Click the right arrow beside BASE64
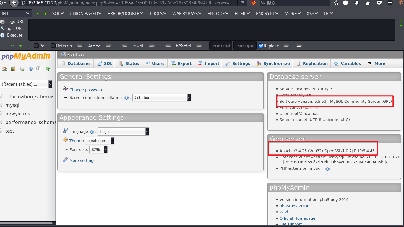 coord(199,46)
